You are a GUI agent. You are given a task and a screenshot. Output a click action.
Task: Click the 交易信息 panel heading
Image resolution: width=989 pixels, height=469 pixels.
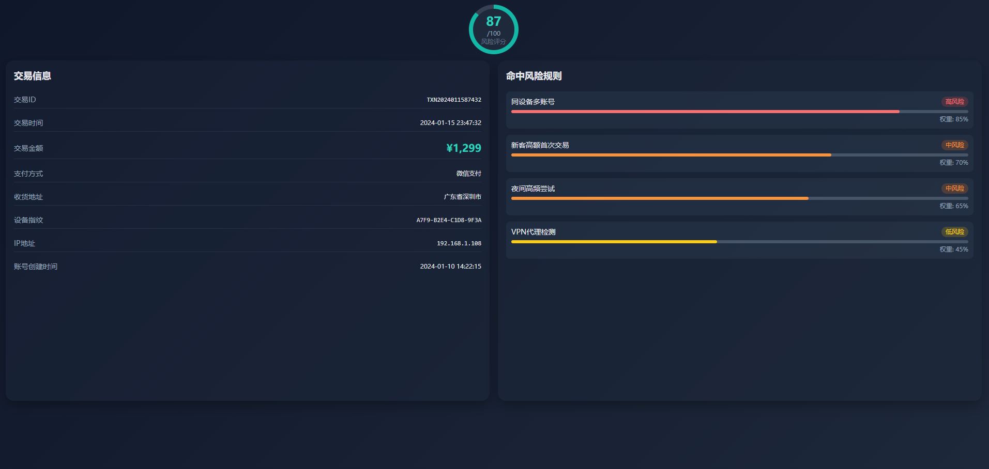[x=32, y=76]
